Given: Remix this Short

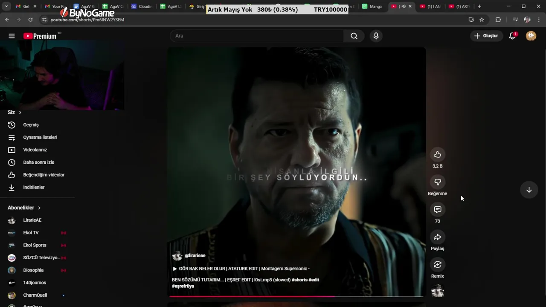Looking at the screenshot, I should pos(438,264).
